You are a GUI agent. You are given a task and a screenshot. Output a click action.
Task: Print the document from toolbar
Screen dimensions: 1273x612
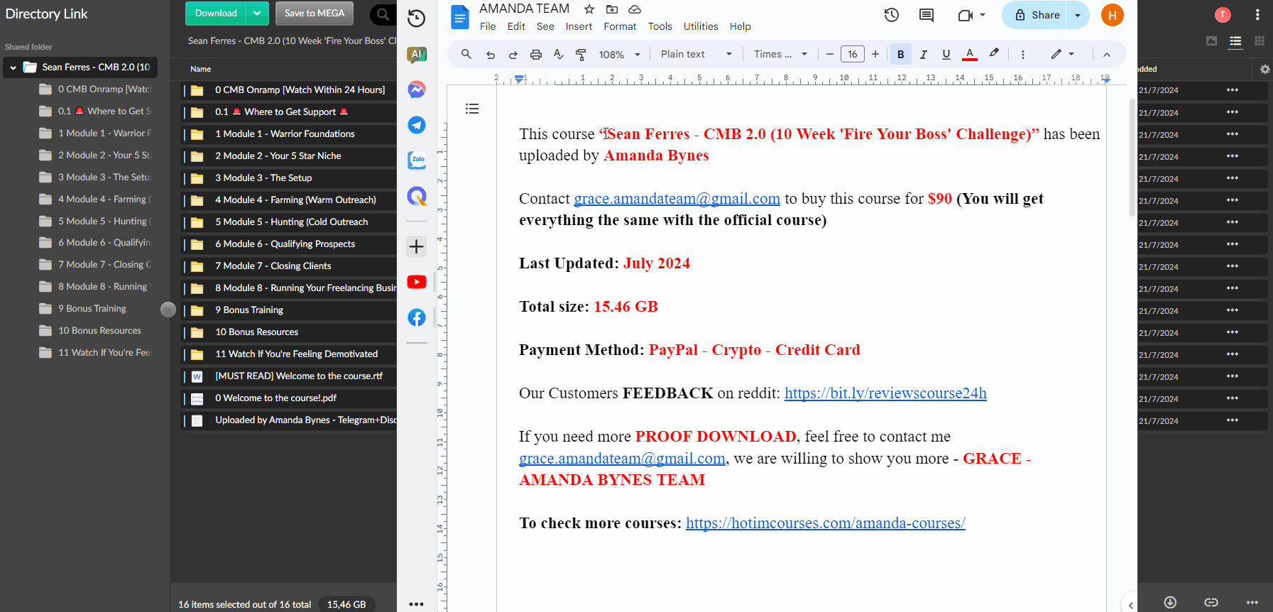536,55
